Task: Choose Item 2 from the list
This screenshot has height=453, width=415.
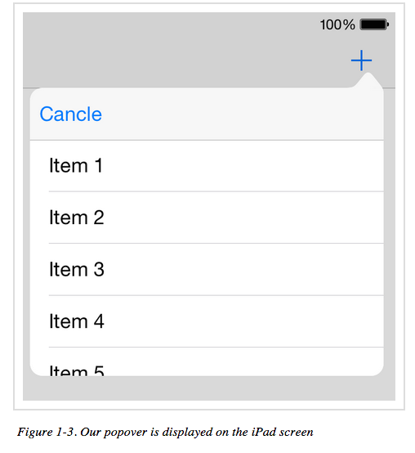Action: 207,218
